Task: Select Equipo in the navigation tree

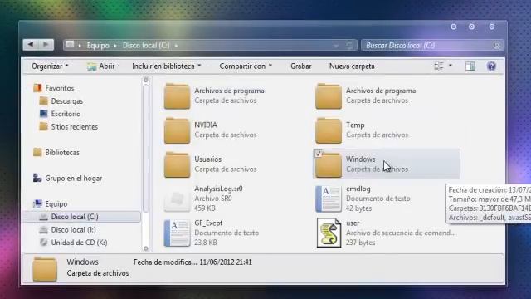Action: point(56,203)
